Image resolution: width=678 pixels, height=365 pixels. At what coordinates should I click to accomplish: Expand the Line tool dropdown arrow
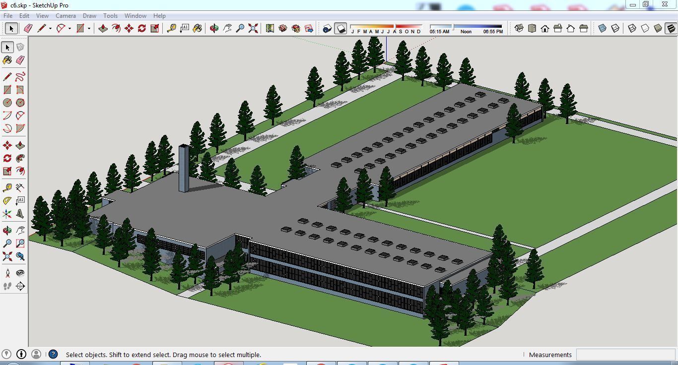pyautogui.click(x=50, y=28)
